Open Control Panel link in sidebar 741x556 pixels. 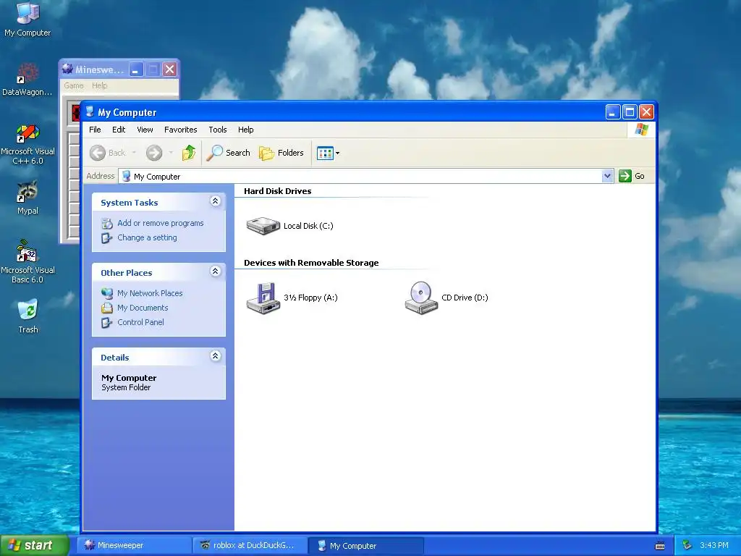point(140,322)
